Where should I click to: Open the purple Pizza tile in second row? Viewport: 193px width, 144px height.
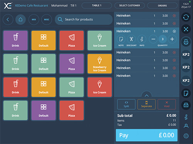tap(71, 64)
